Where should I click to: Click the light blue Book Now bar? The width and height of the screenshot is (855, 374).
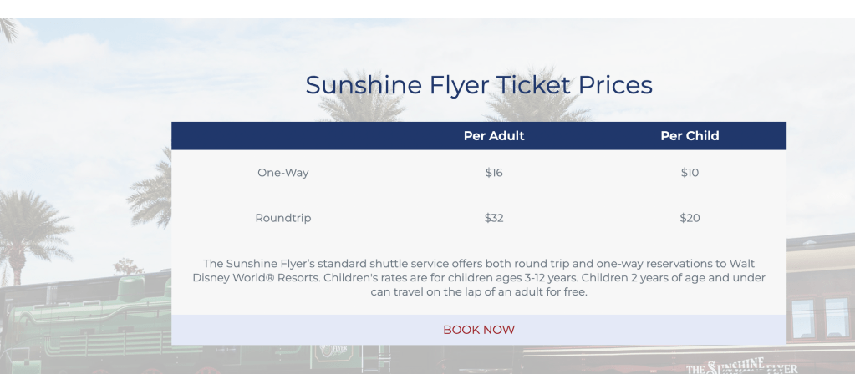(x=479, y=330)
